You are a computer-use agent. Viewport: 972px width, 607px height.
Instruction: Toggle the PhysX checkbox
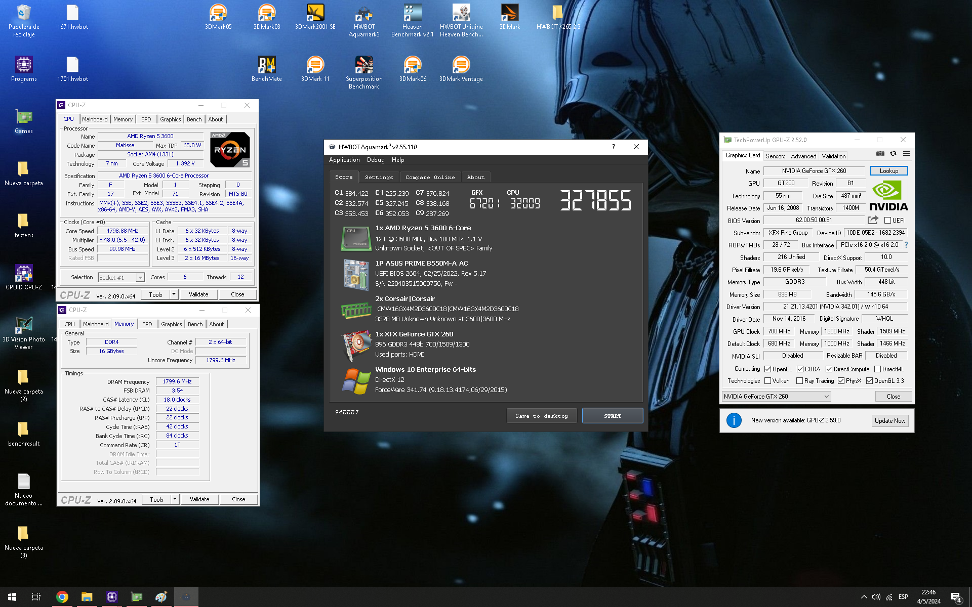coord(841,381)
